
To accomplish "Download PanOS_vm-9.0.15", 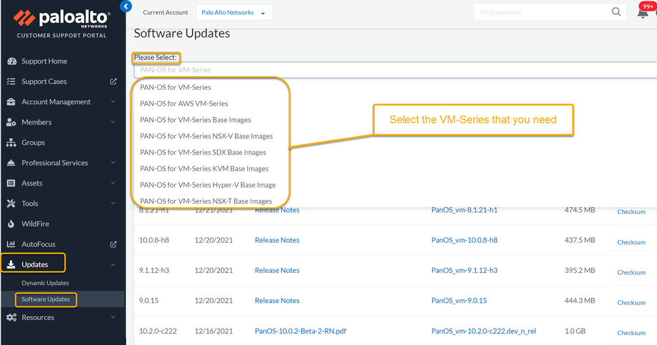I will pos(459,300).
